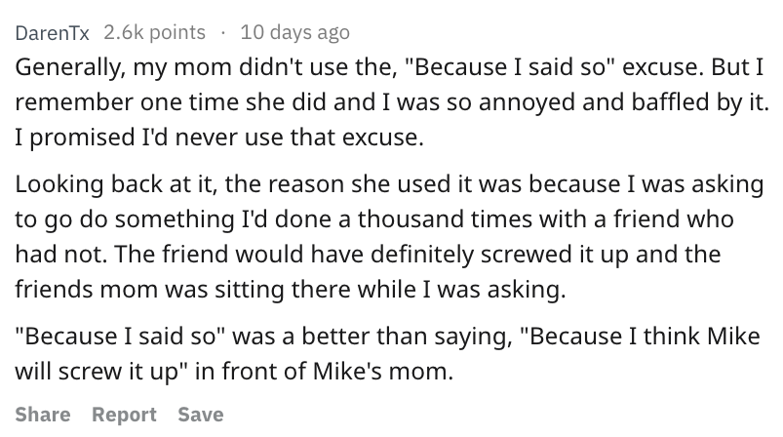This screenshot has height=437, width=783.
Task: Click the 10 days ago timestamp
Action: click(x=294, y=32)
